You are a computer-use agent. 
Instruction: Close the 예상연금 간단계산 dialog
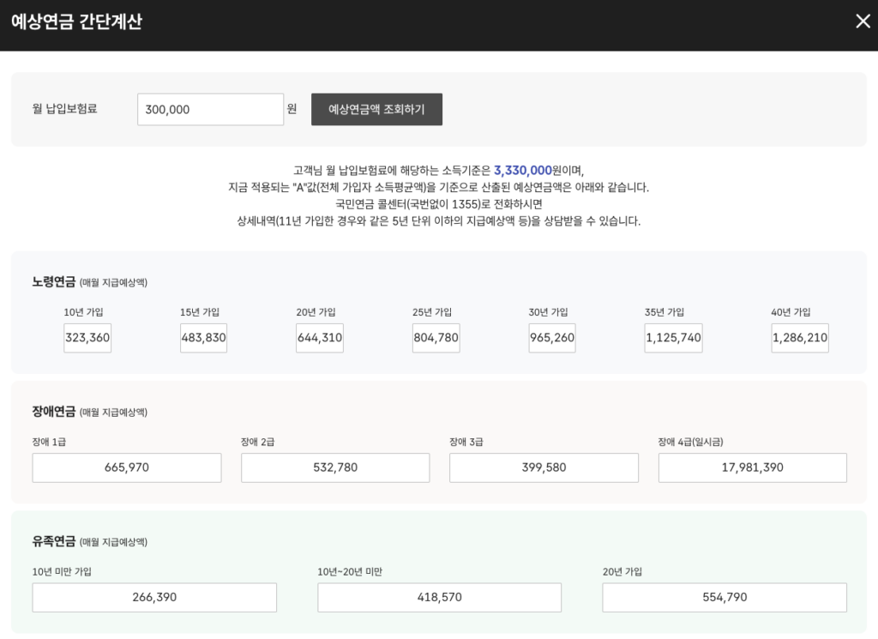(x=863, y=21)
